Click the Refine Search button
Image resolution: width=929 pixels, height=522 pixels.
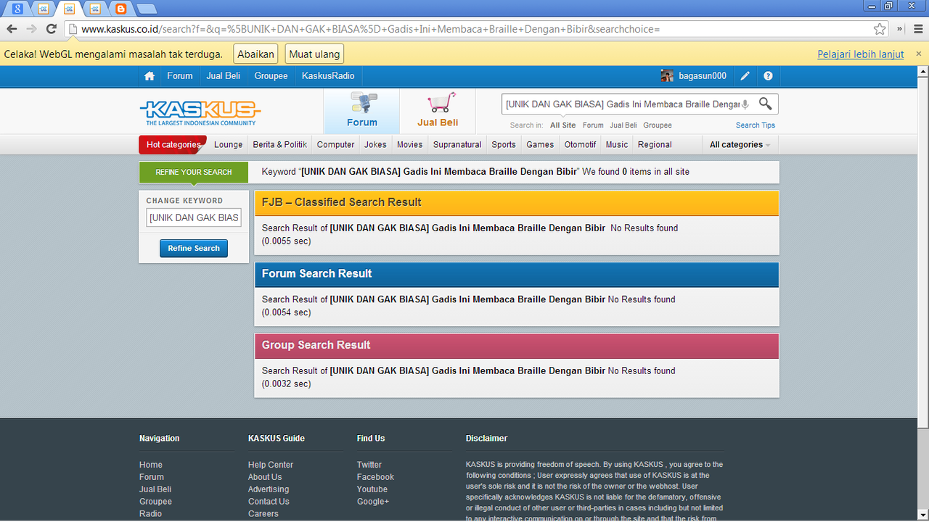point(194,248)
